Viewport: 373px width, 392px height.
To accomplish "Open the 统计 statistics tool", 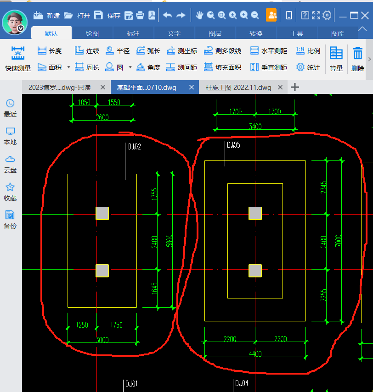I will coord(308,67).
